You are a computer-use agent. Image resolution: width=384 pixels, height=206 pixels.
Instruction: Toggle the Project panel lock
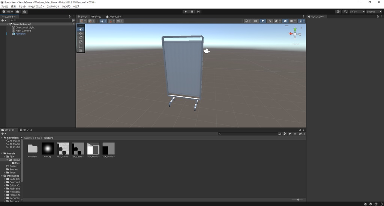pos(300,130)
